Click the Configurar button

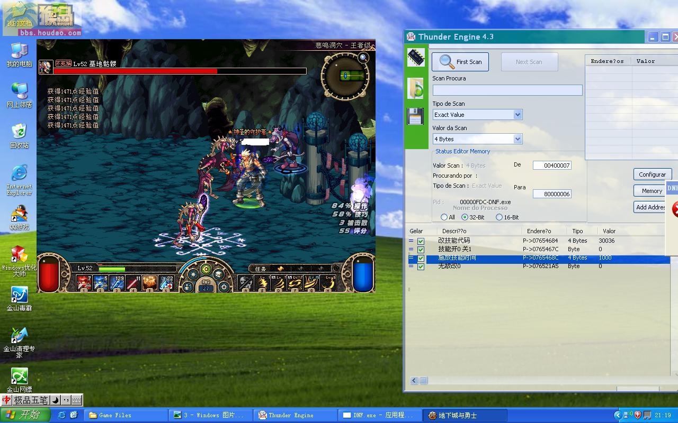652,174
